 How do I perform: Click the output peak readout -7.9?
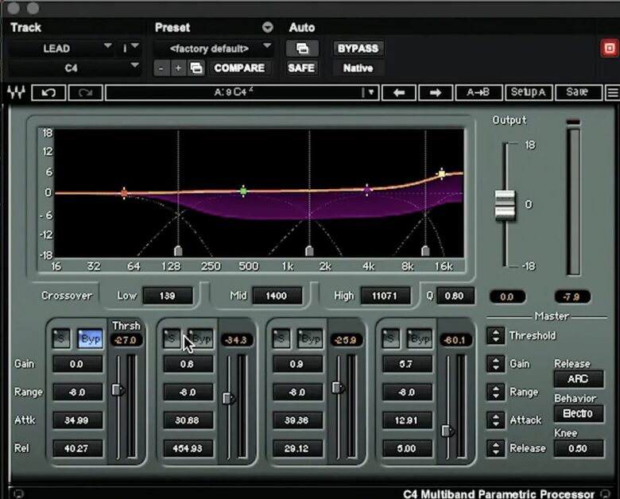tap(572, 296)
